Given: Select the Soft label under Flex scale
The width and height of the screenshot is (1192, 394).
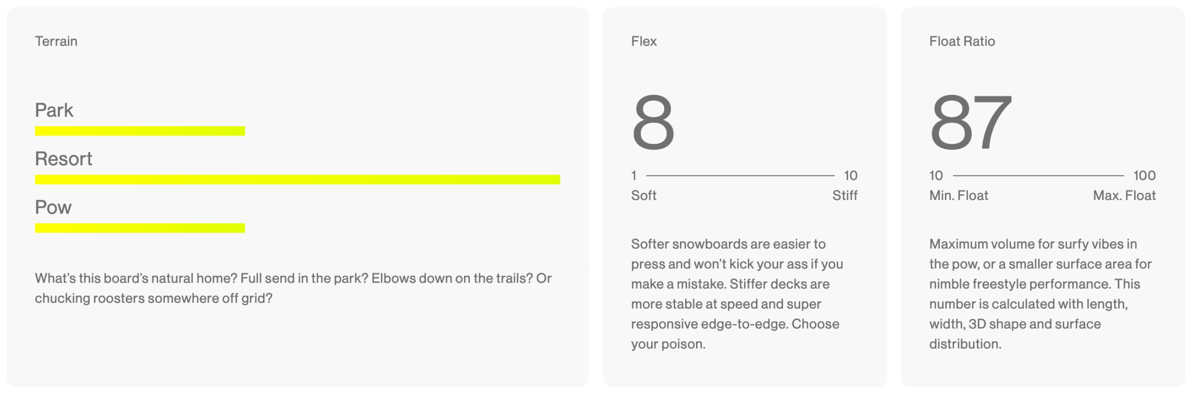Looking at the screenshot, I should tap(643, 195).
